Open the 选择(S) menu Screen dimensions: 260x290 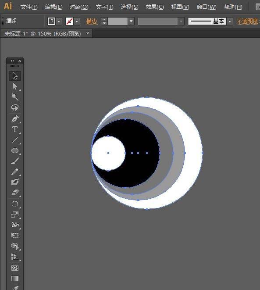point(129,7)
